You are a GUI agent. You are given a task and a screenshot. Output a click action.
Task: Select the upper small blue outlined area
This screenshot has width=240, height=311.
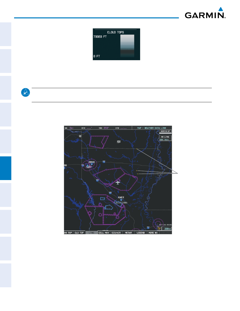102,199
